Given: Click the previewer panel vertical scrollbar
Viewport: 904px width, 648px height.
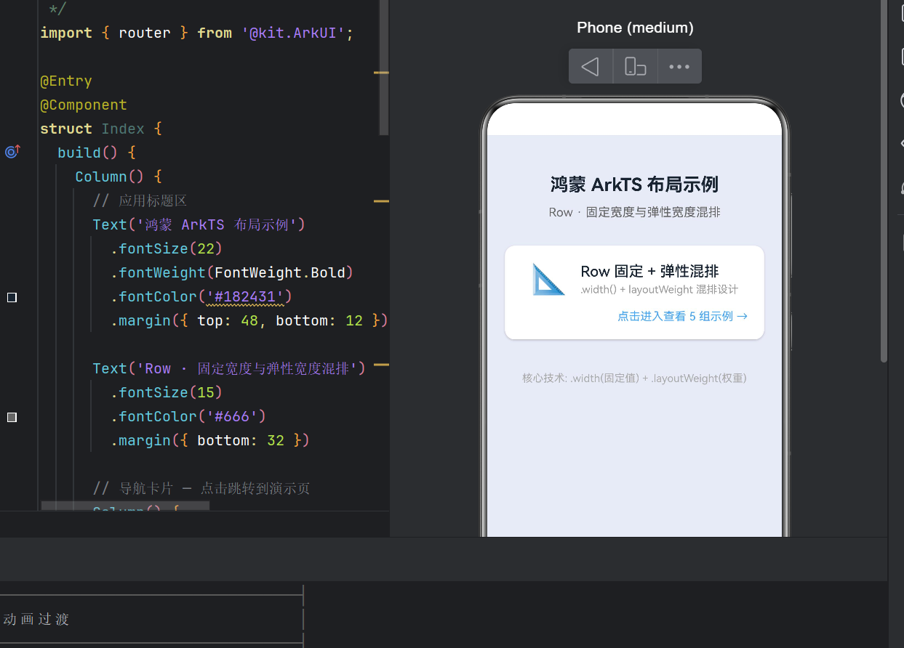Looking at the screenshot, I should (x=884, y=182).
